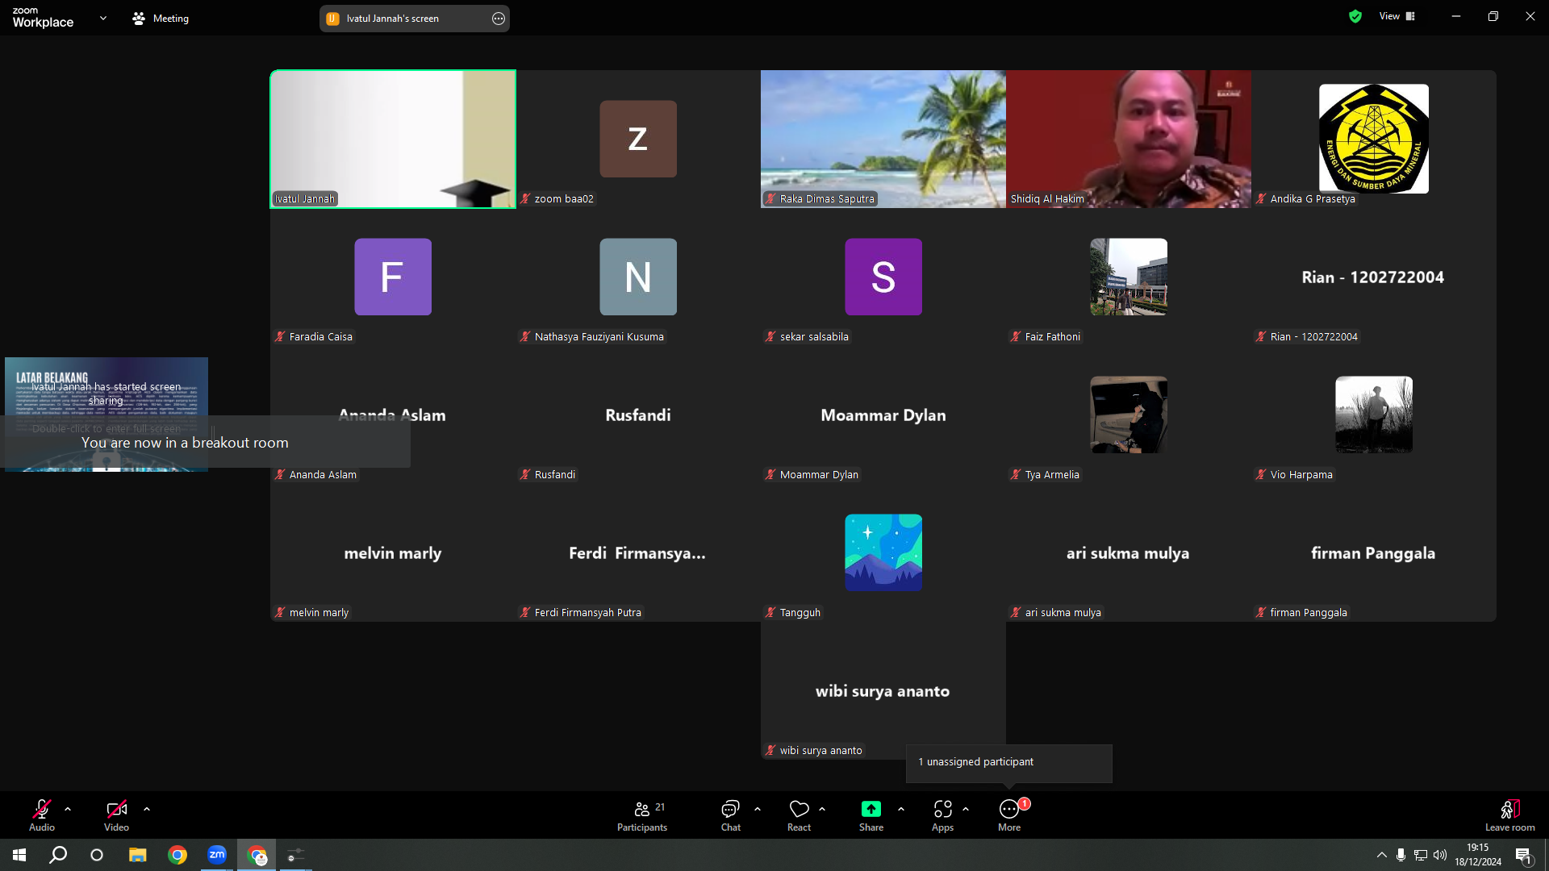Unmute microphone with Audio button

click(x=42, y=815)
